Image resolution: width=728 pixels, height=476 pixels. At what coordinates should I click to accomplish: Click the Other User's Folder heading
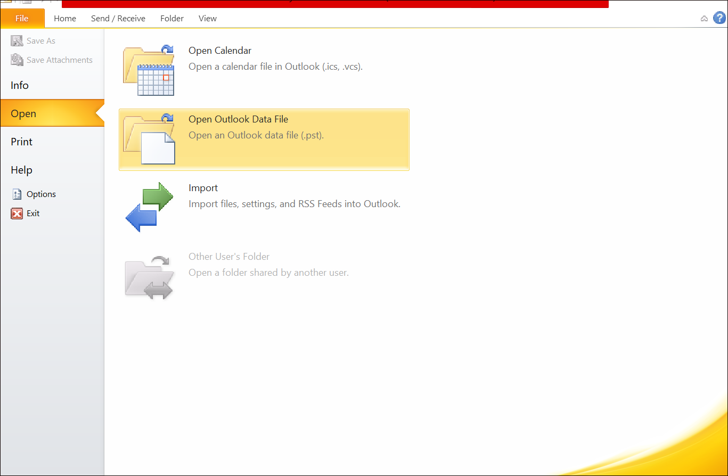click(x=229, y=257)
